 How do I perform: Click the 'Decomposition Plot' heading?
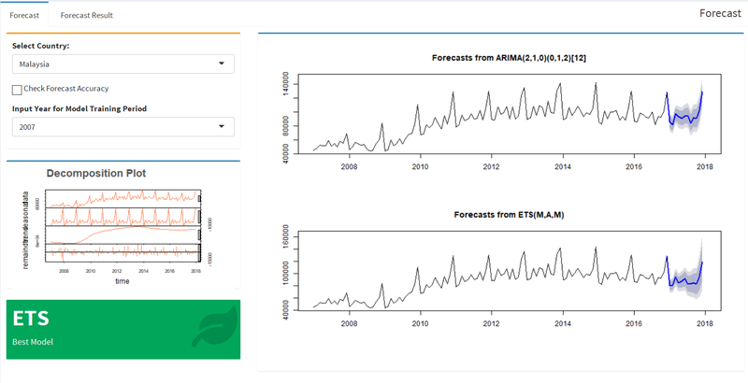(96, 174)
